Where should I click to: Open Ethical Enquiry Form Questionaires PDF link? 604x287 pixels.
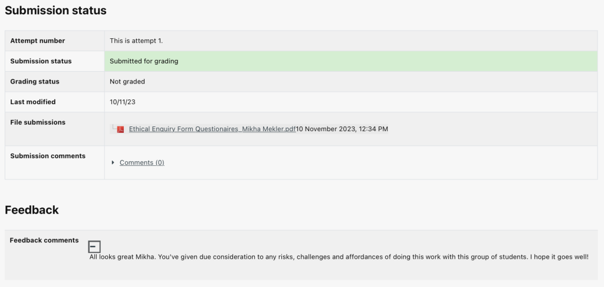point(212,129)
